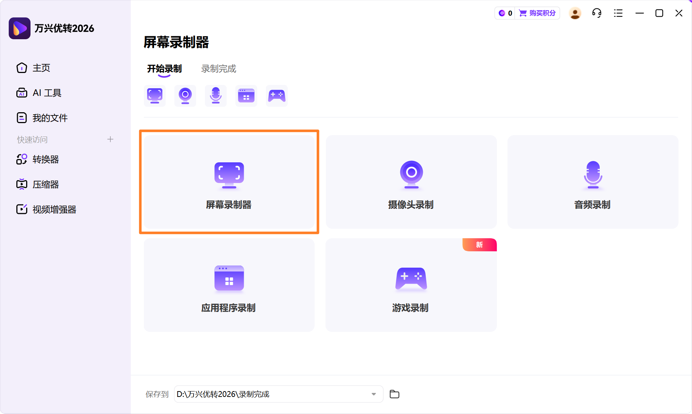Open the headset support icon
This screenshot has width=692, height=414.
click(x=596, y=13)
